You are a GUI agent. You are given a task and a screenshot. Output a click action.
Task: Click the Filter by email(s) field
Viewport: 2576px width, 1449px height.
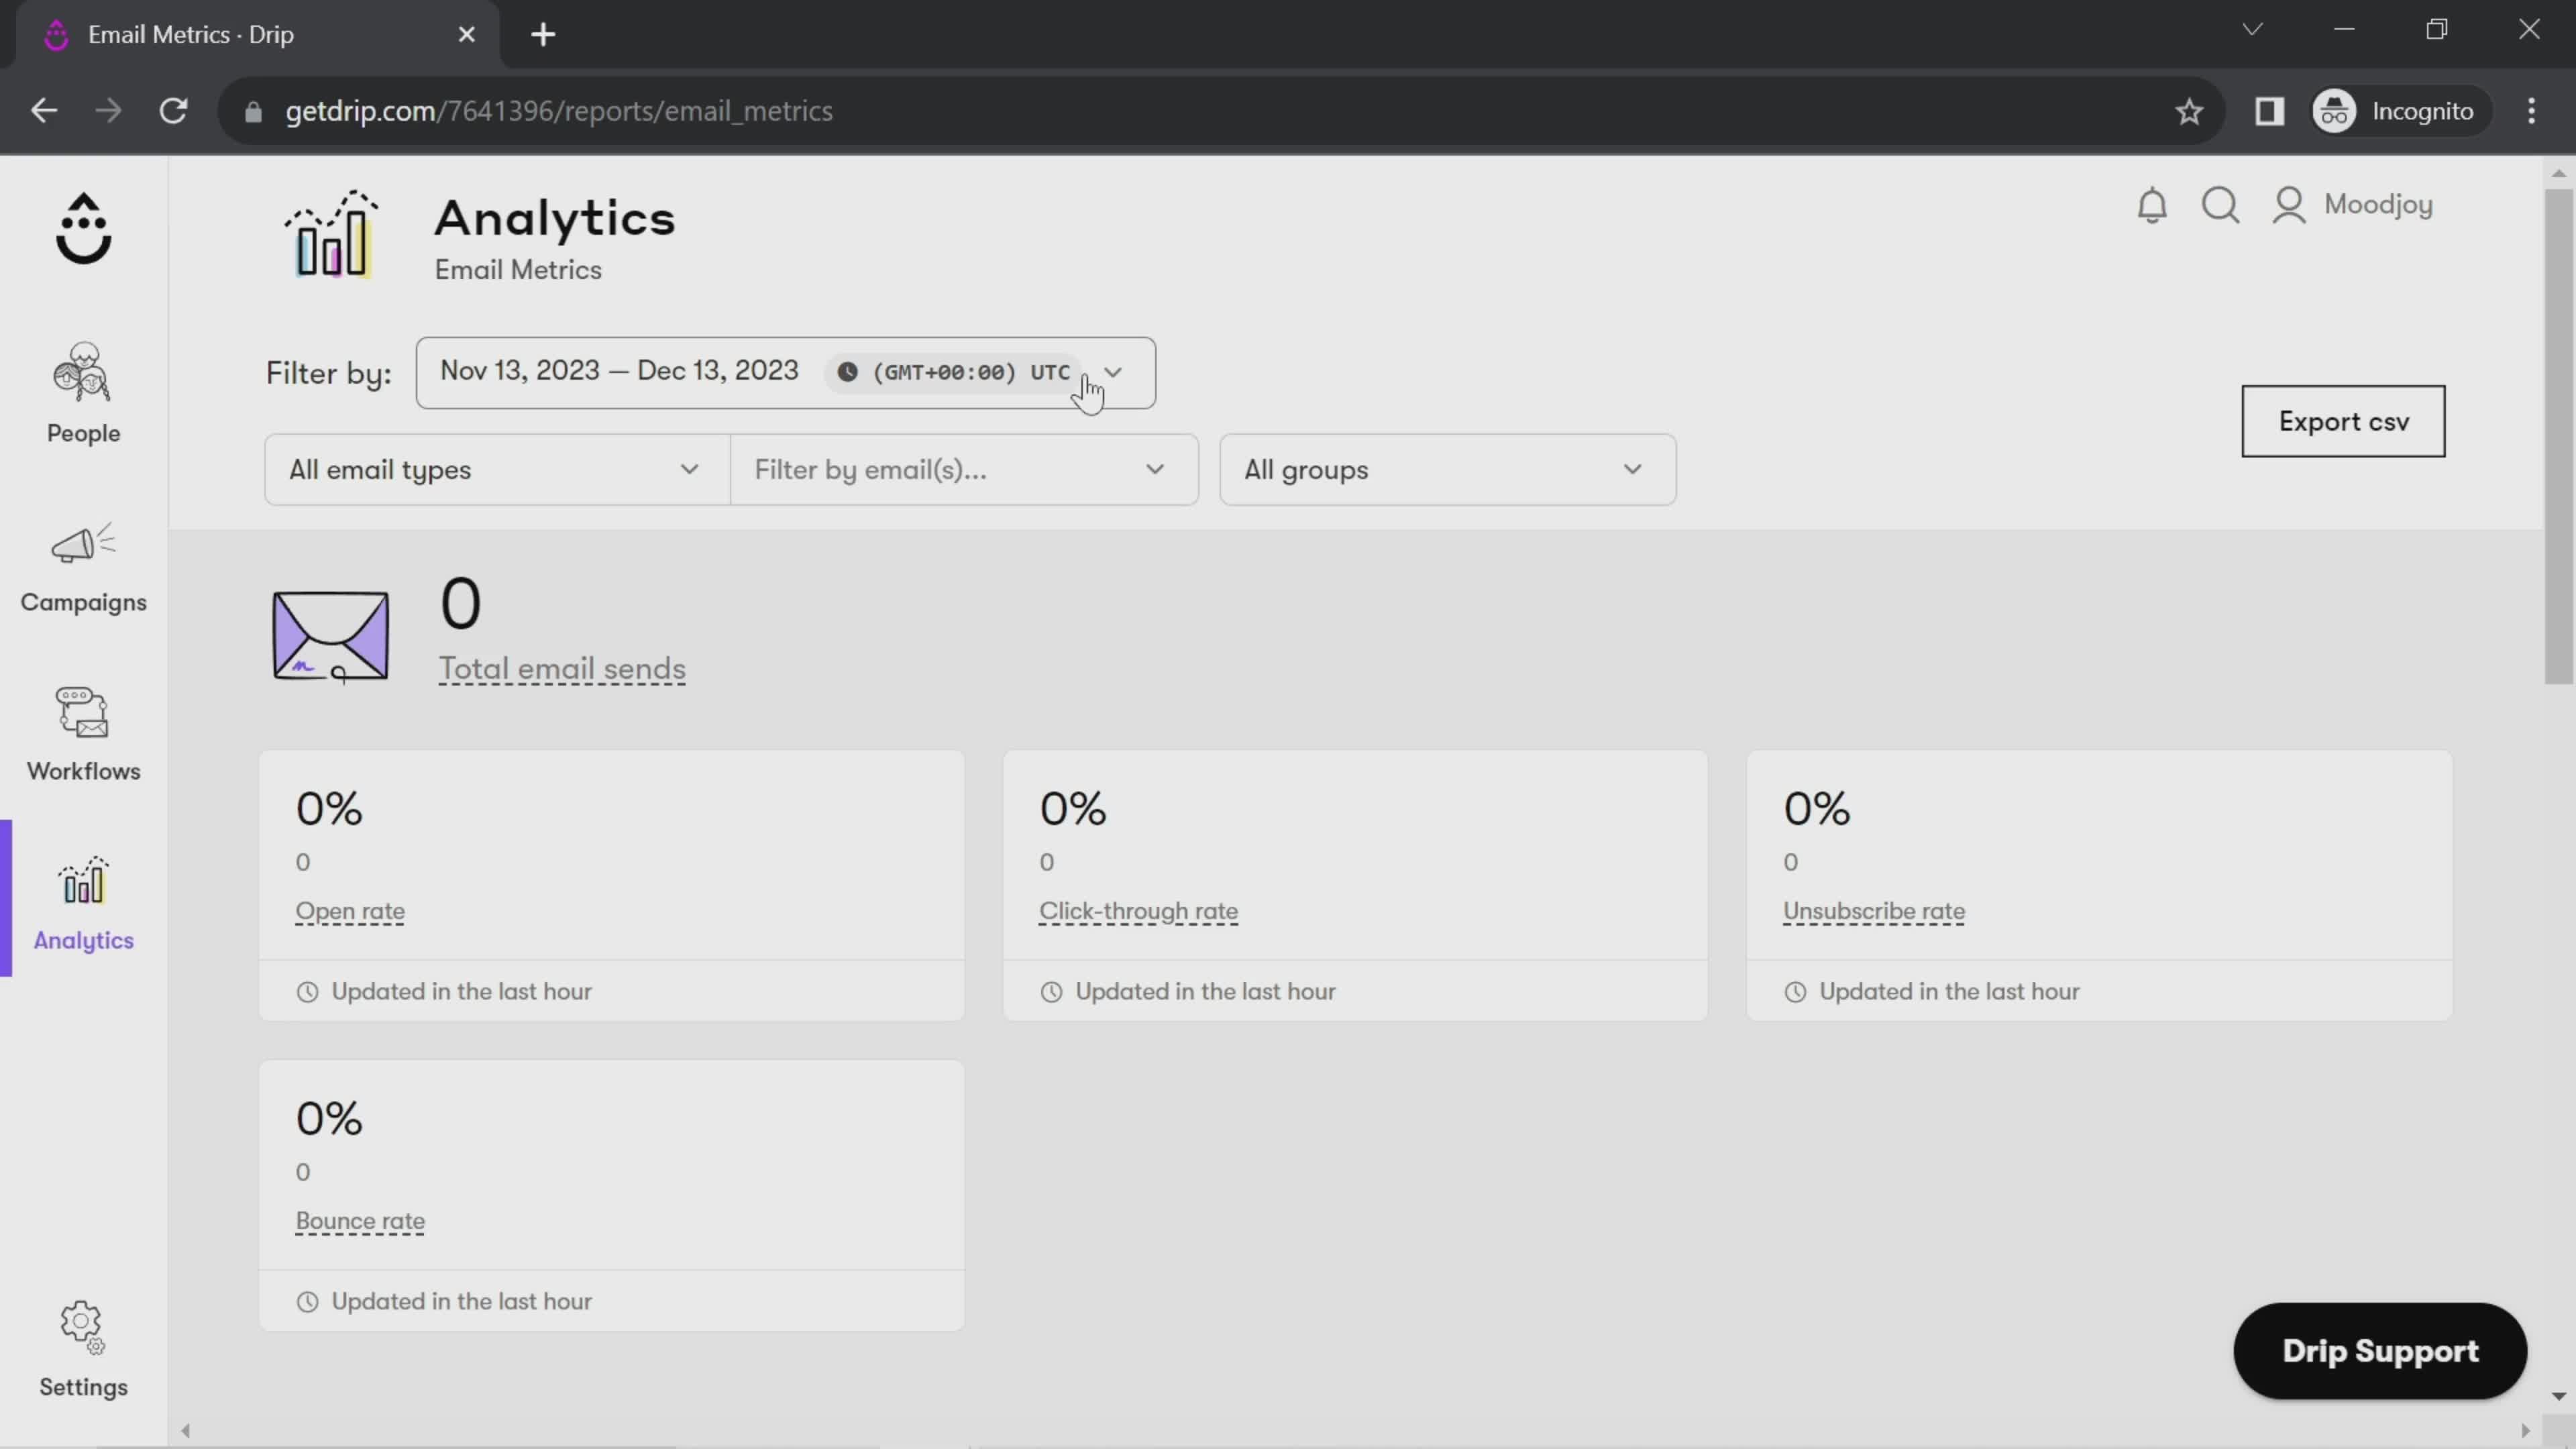tap(963, 469)
